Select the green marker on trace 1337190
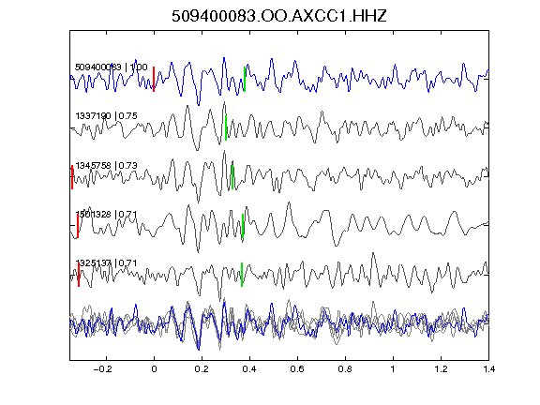Screen dimensions: 540x405 tap(226, 127)
